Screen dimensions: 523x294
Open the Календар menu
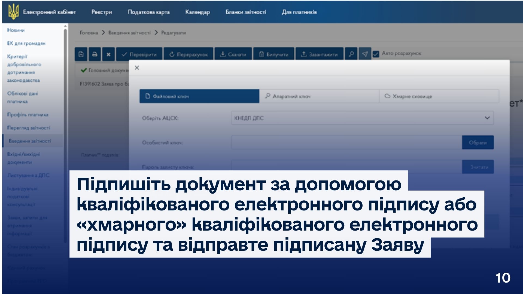point(197,12)
